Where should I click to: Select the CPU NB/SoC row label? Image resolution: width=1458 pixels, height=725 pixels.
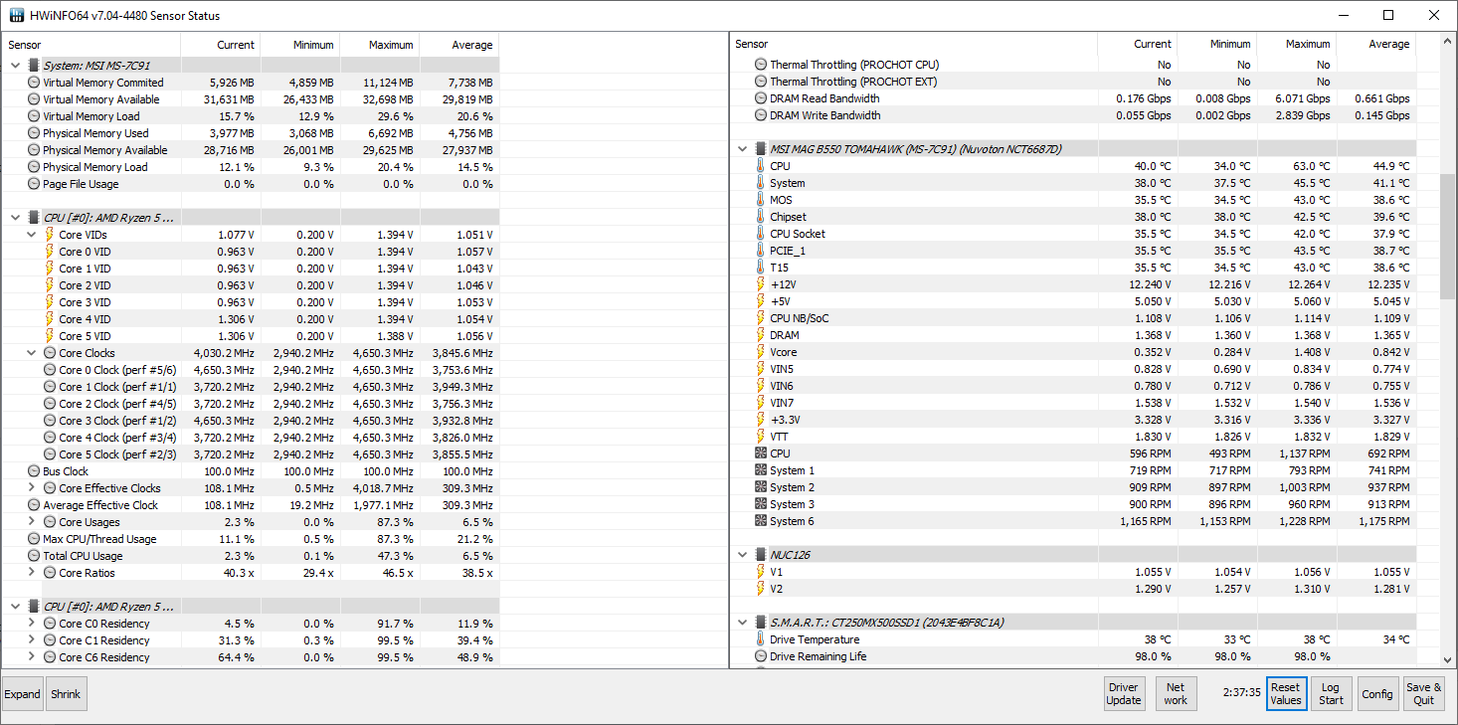pyautogui.click(x=800, y=318)
